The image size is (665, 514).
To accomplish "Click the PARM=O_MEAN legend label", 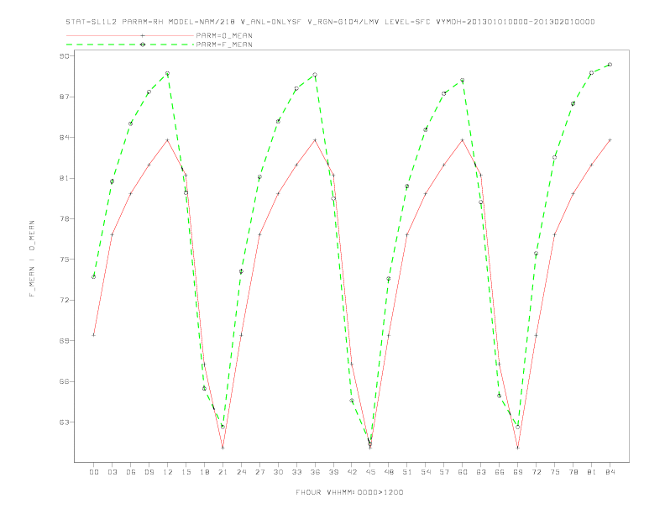I will coord(224,35).
